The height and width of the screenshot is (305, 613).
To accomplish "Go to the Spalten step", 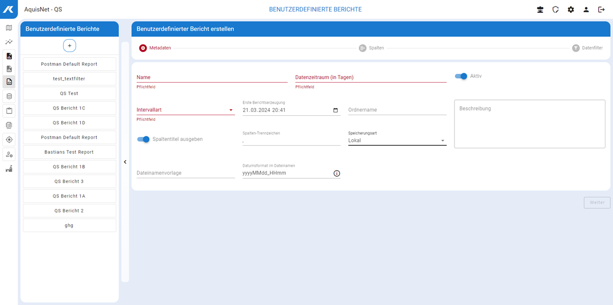I will coord(372,48).
